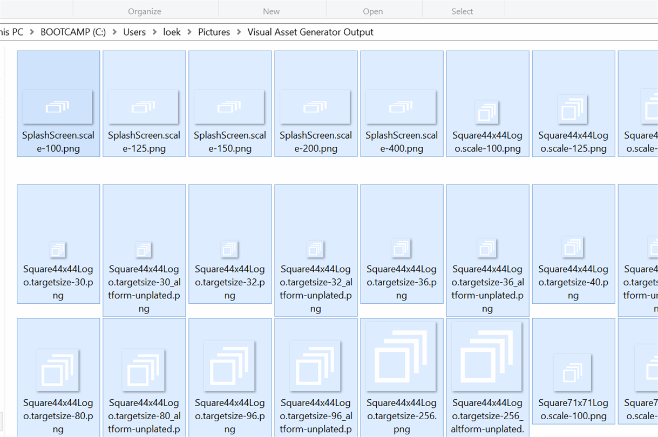Go to Users folder in breadcrumb
The height and width of the screenshot is (437, 658).
[x=134, y=32]
